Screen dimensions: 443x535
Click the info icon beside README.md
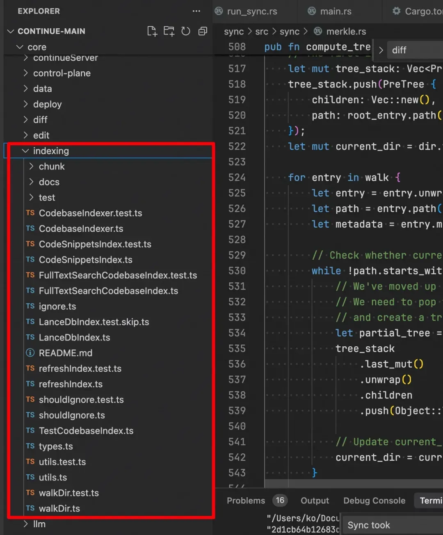tap(30, 353)
